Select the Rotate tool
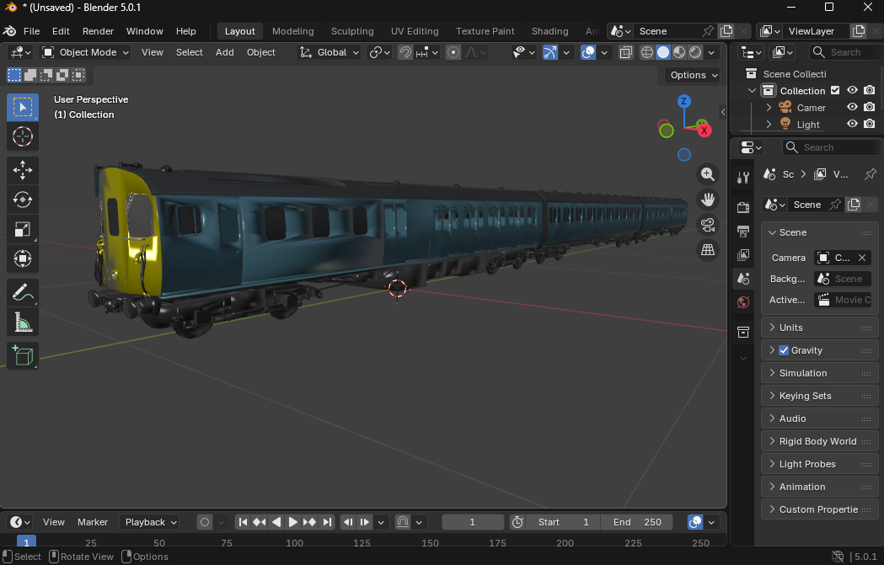This screenshot has height=565, width=884. coord(22,200)
